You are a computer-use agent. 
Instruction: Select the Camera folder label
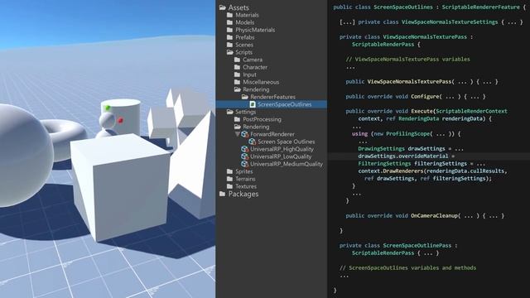(x=253, y=60)
